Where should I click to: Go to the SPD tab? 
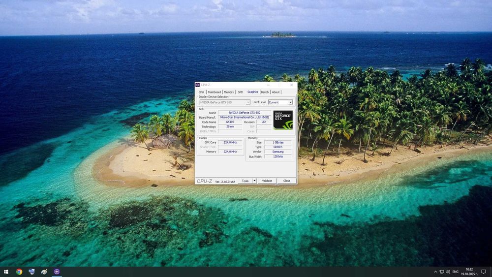click(x=241, y=92)
